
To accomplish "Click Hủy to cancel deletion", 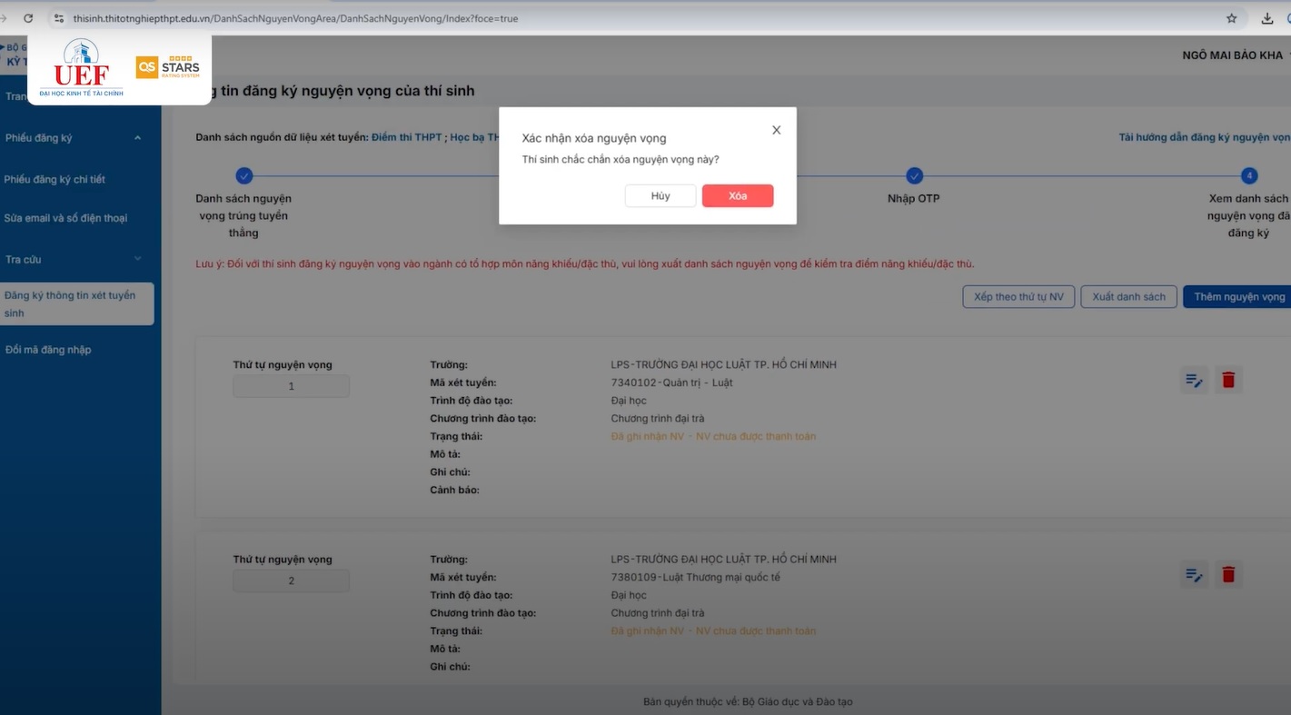I will (x=660, y=196).
